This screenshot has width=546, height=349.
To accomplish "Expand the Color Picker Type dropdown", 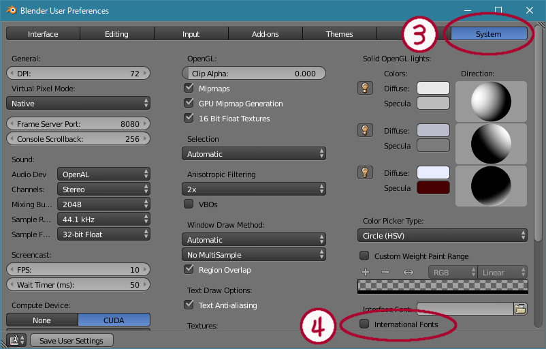I will tap(443, 235).
